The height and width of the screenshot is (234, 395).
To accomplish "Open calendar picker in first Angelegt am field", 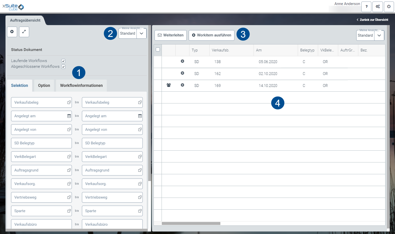I will click(x=69, y=116).
